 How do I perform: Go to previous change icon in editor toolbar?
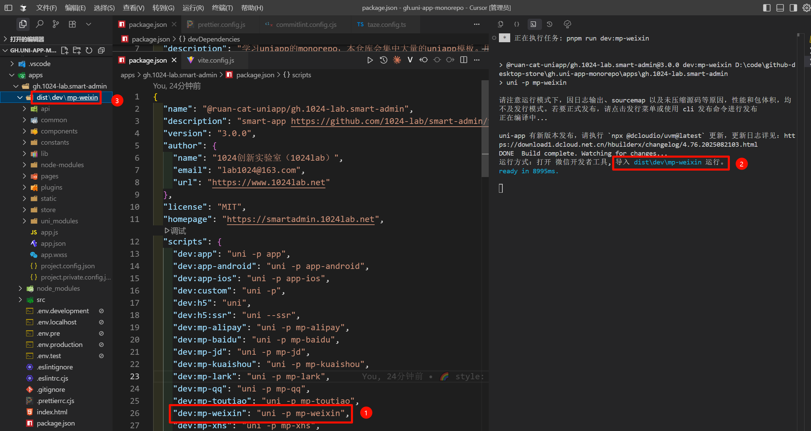423,60
